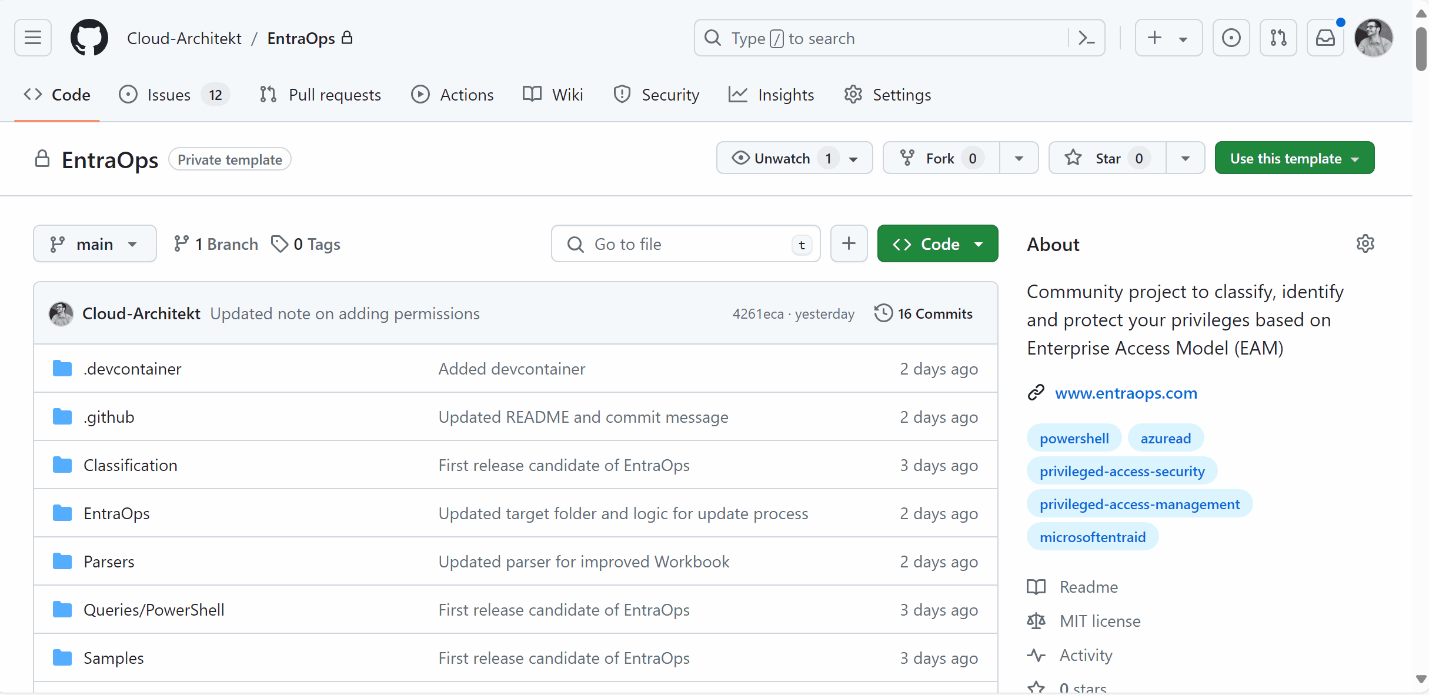
Task: Open 'Updated README and commit message' commit
Action: click(x=583, y=417)
